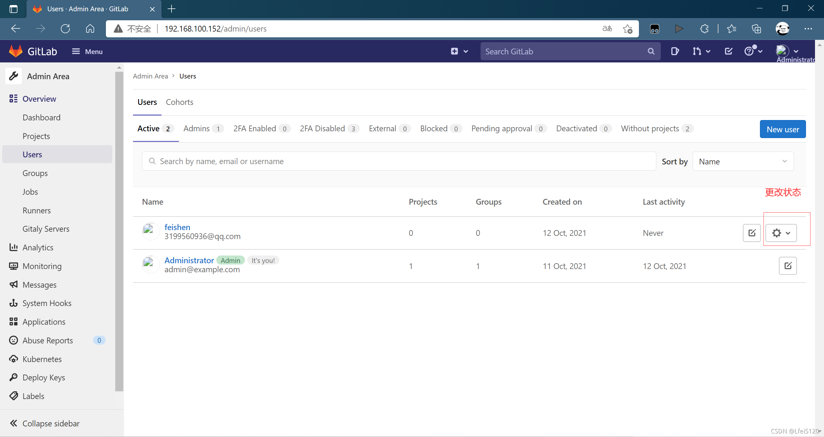Click the GitLab fox logo
Screen dimensions: 824x437
[x=15, y=51]
